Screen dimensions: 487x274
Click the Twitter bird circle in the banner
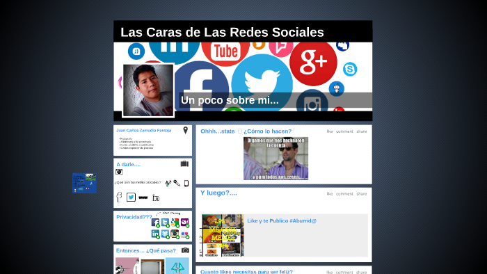262,82
